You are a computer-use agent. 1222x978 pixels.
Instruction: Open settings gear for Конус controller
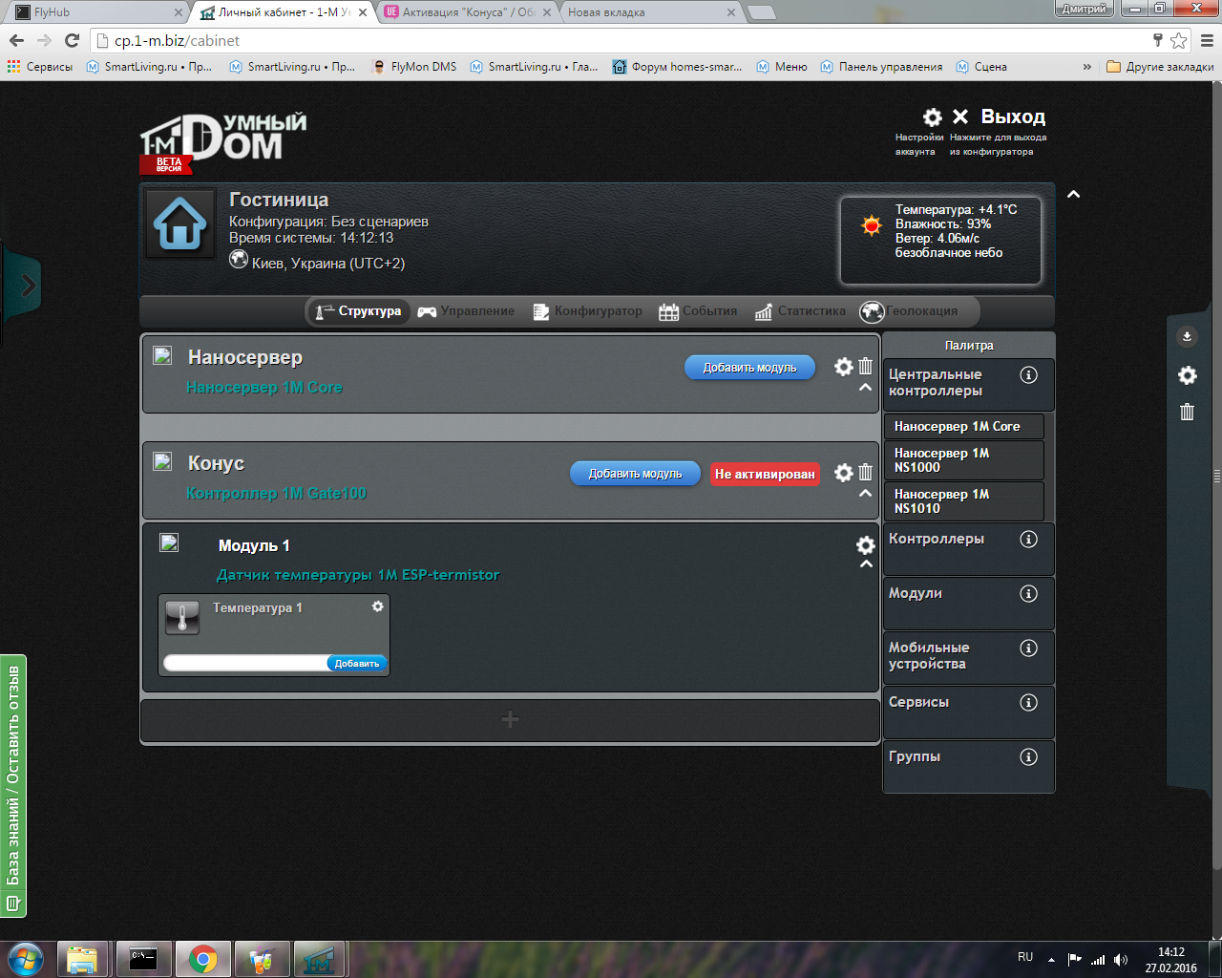(x=844, y=472)
